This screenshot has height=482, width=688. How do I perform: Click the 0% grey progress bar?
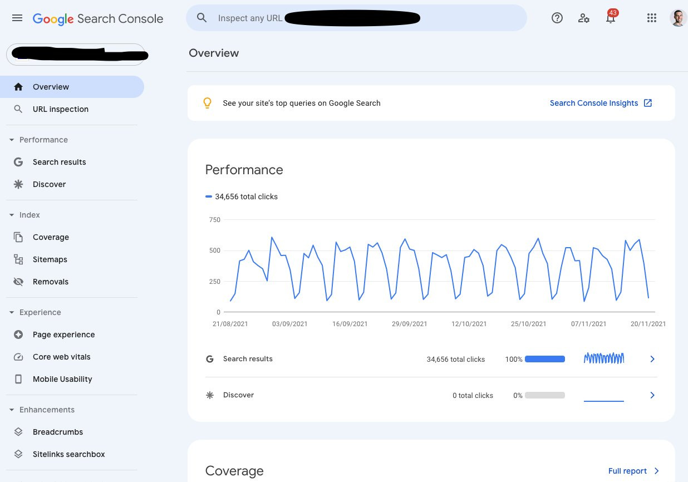545,395
